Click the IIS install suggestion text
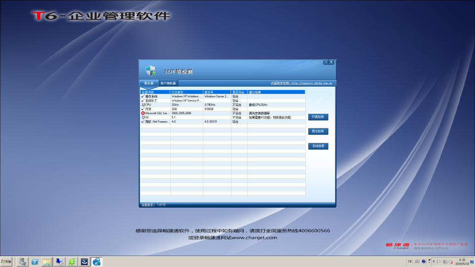 [270, 118]
